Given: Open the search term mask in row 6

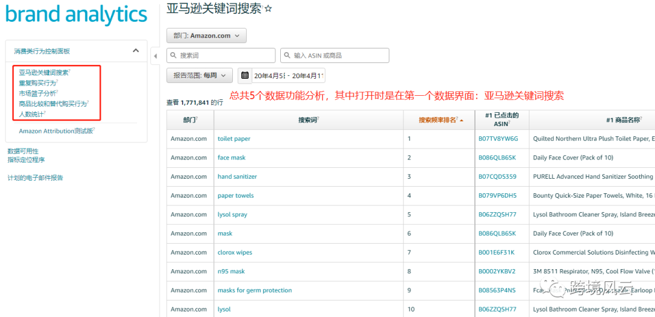Looking at the screenshot, I should click(x=225, y=233).
